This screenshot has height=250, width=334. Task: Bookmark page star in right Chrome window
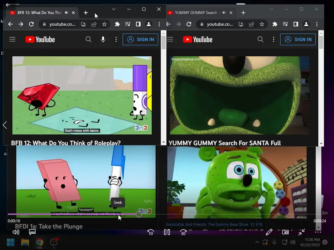pos(262,24)
